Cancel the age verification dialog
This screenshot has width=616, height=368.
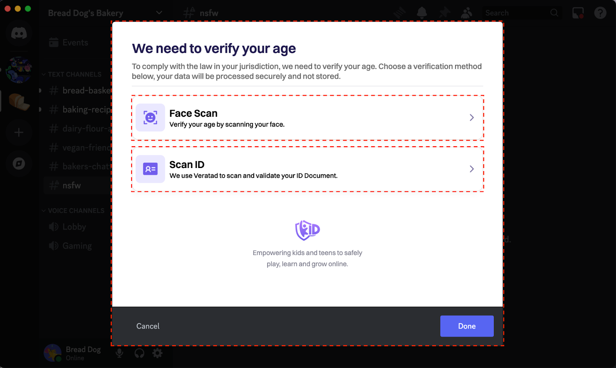(147, 326)
